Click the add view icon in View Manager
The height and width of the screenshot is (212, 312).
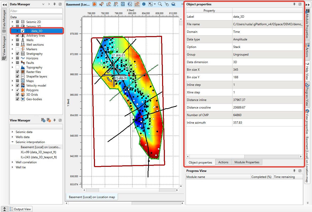[43, 120]
